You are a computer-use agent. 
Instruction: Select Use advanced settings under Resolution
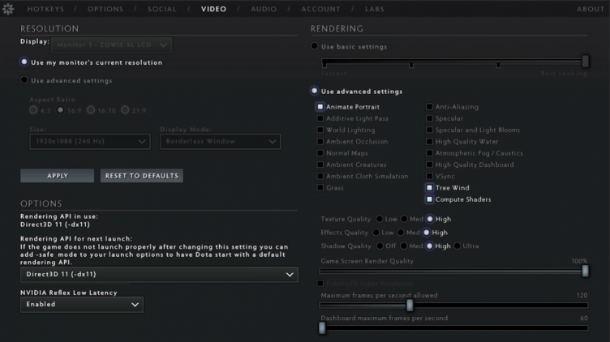[24, 80]
